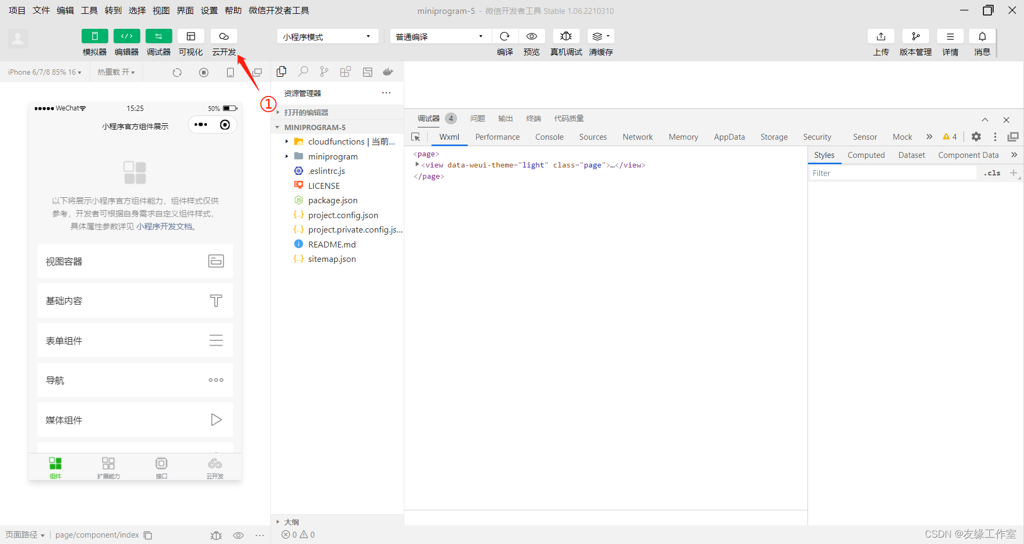Copy the page path page/component/index
This screenshot has width=1024, height=544.
click(x=148, y=535)
